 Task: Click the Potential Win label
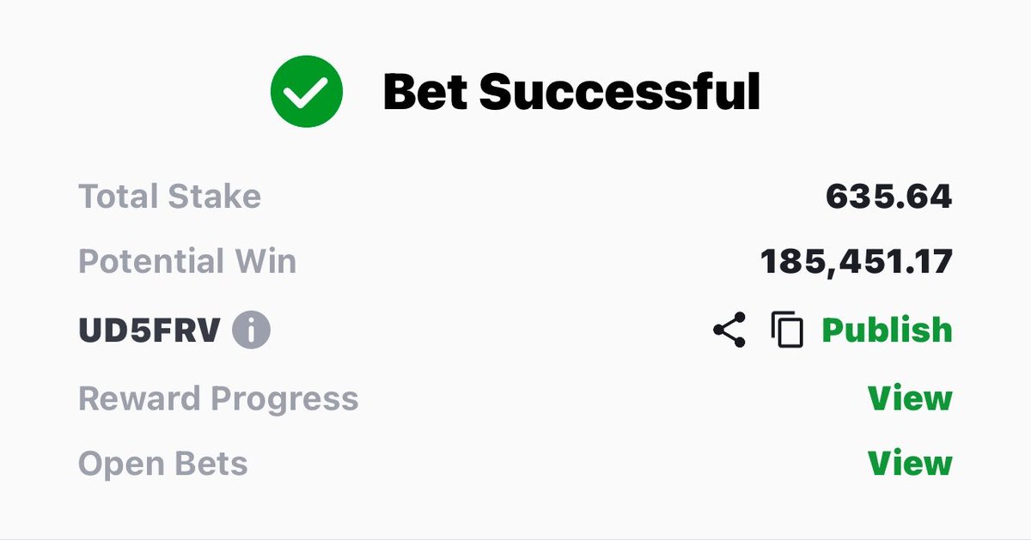(187, 262)
